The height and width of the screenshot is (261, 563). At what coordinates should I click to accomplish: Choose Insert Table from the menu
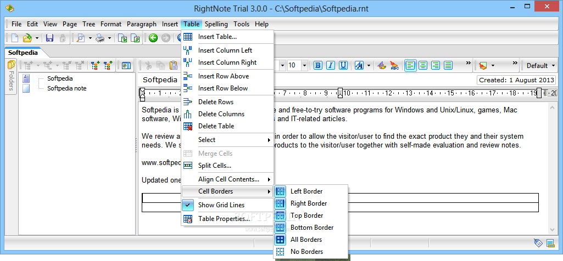(x=227, y=37)
